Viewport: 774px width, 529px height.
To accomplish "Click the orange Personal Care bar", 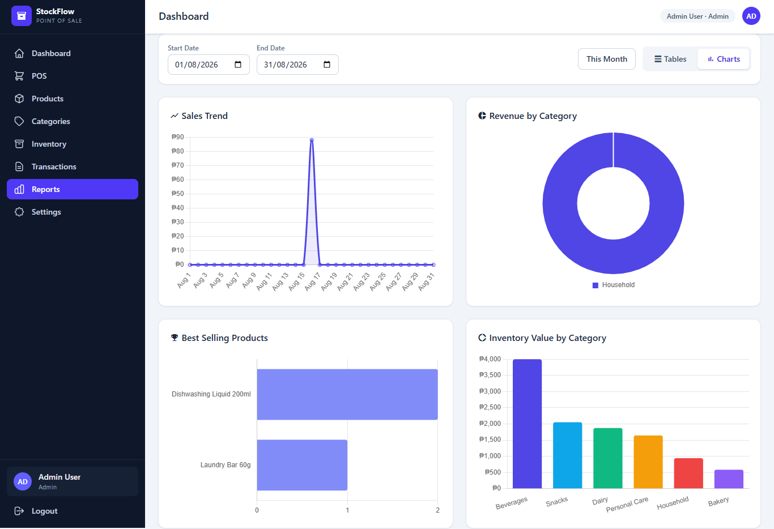I will coord(648,462).
